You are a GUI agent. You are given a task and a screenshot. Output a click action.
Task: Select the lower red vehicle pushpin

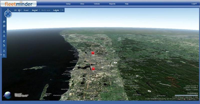[93, 69]
